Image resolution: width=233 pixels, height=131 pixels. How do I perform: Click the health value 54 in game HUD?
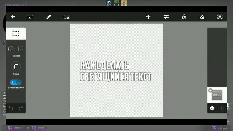click(x=10, y=128)
